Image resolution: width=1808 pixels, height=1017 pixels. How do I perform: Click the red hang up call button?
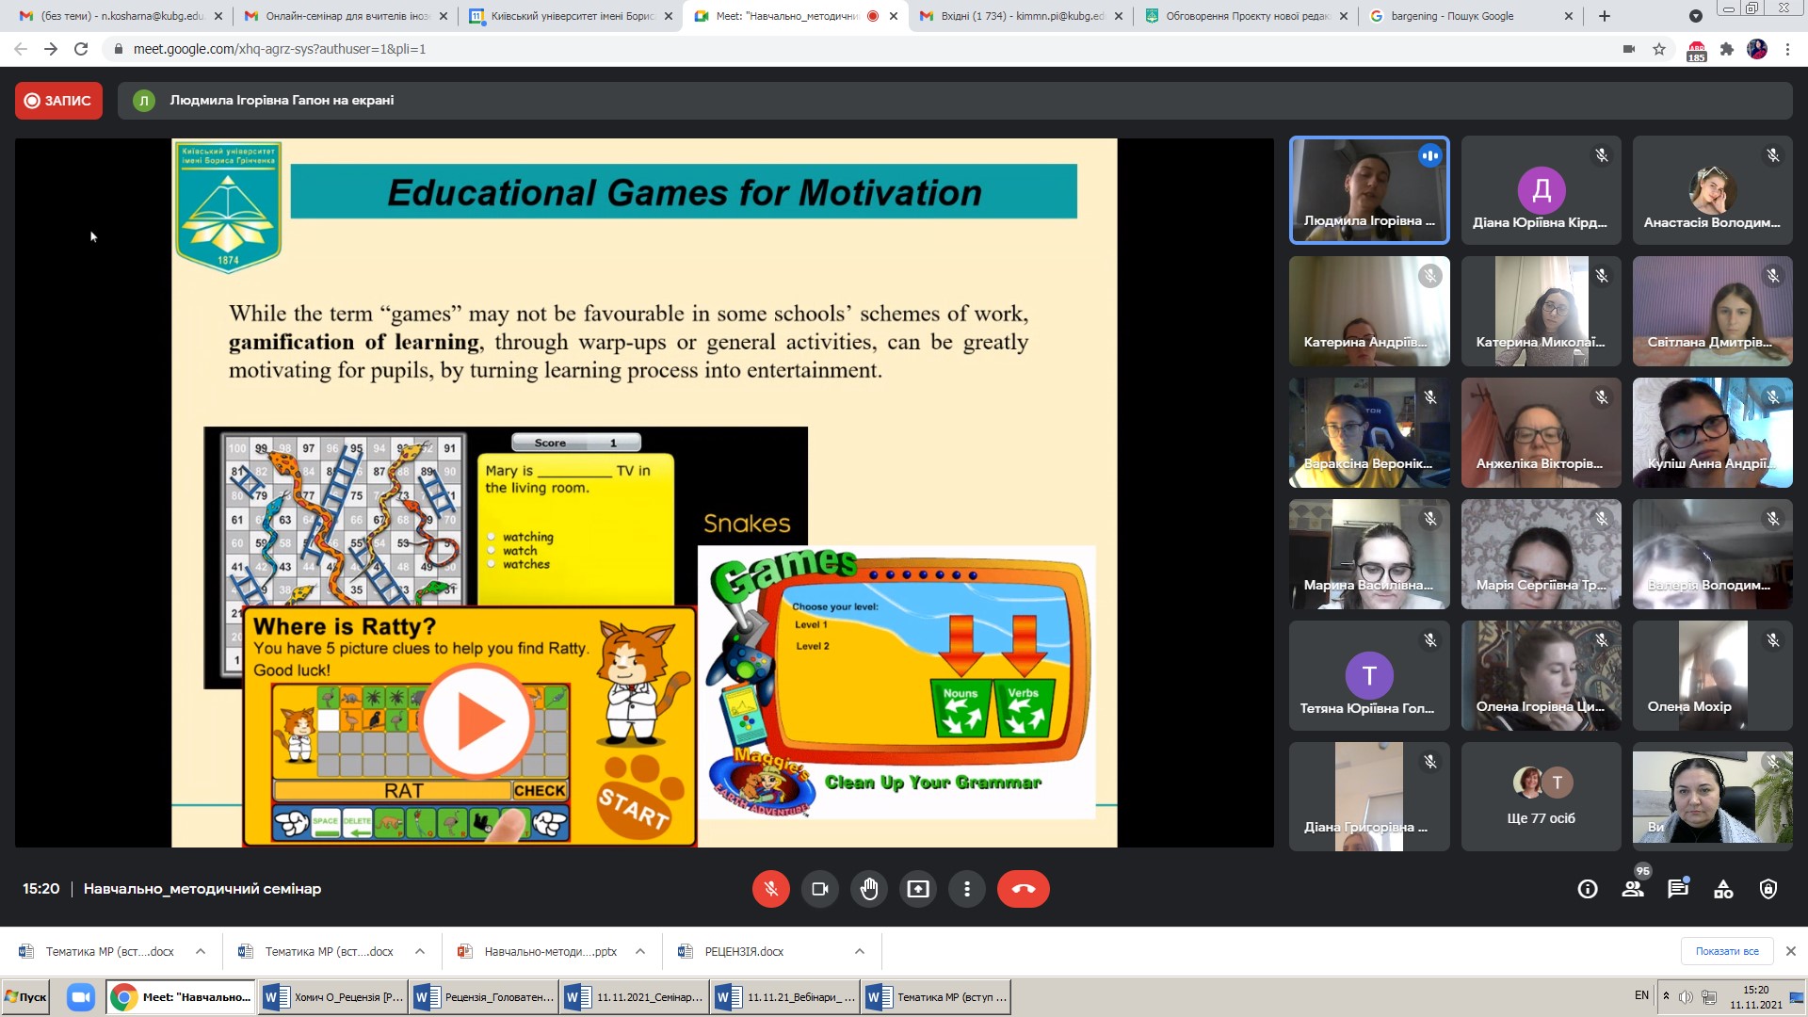click(x=1023, y=889)
